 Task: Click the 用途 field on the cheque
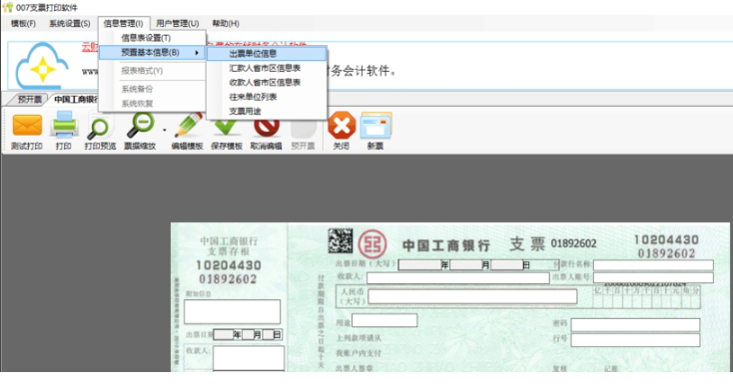click(384, 320)
